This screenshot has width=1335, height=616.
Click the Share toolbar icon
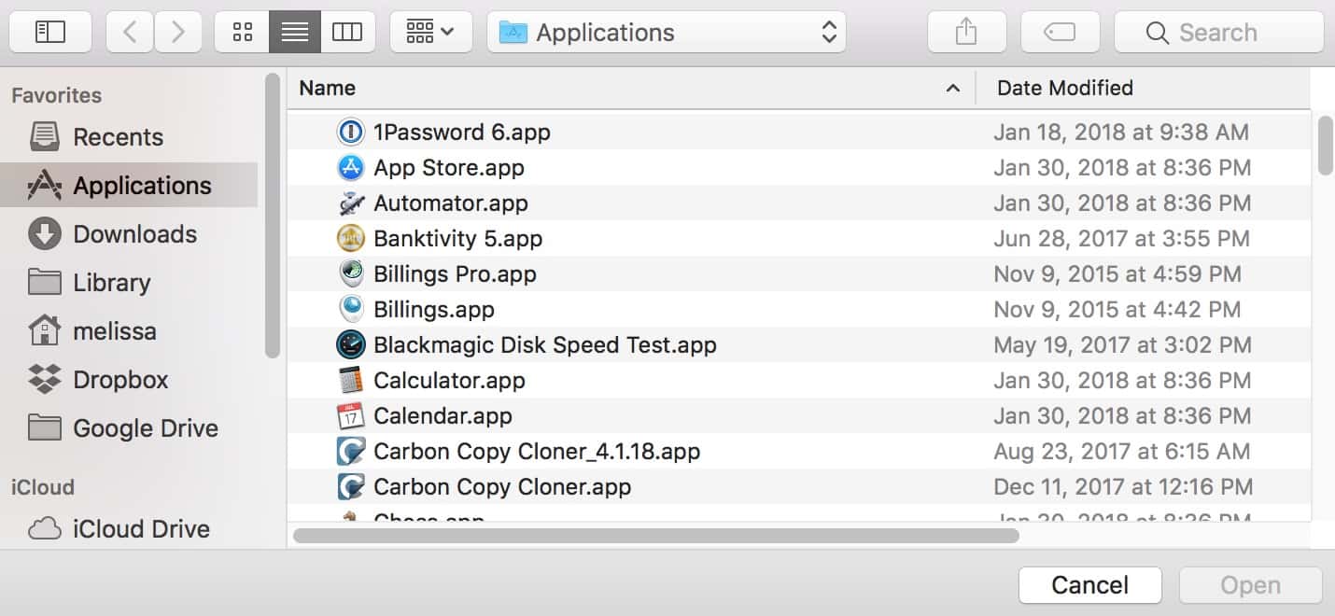coord(966,33)
